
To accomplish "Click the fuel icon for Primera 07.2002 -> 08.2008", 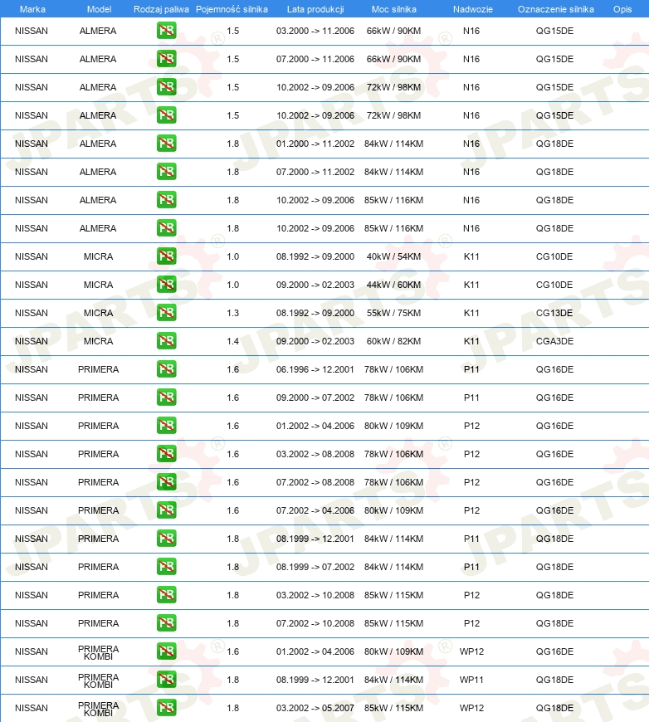I will pos(166,482).
